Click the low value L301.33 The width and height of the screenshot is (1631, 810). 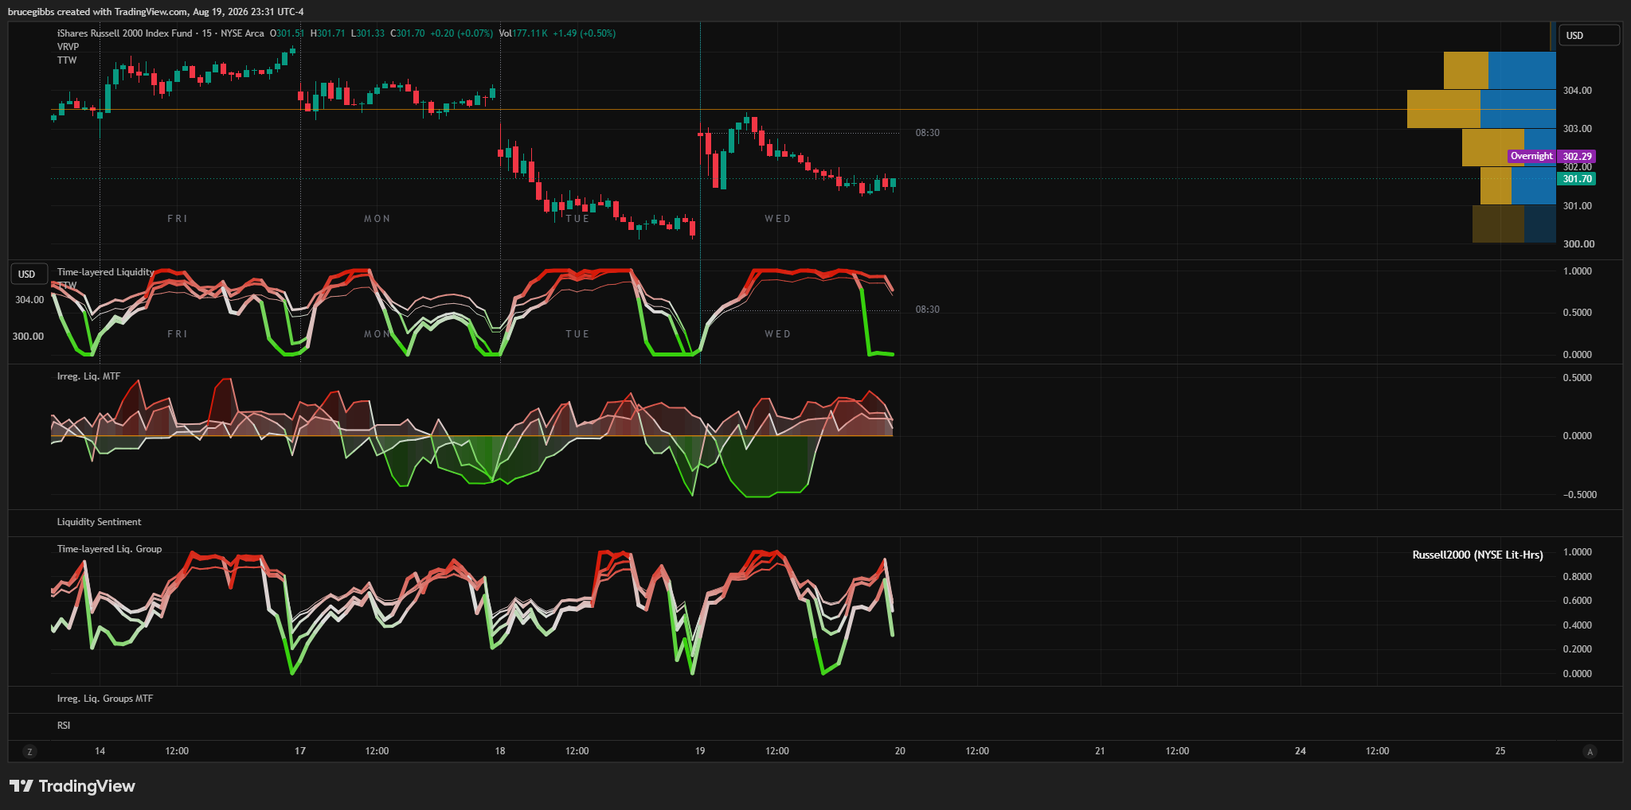click(368, 33)
